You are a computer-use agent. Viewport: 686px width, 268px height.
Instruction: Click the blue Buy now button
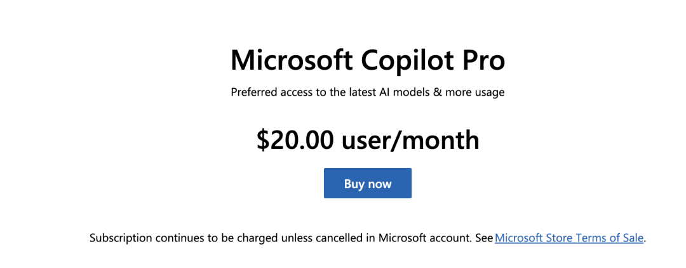(368, 183)
